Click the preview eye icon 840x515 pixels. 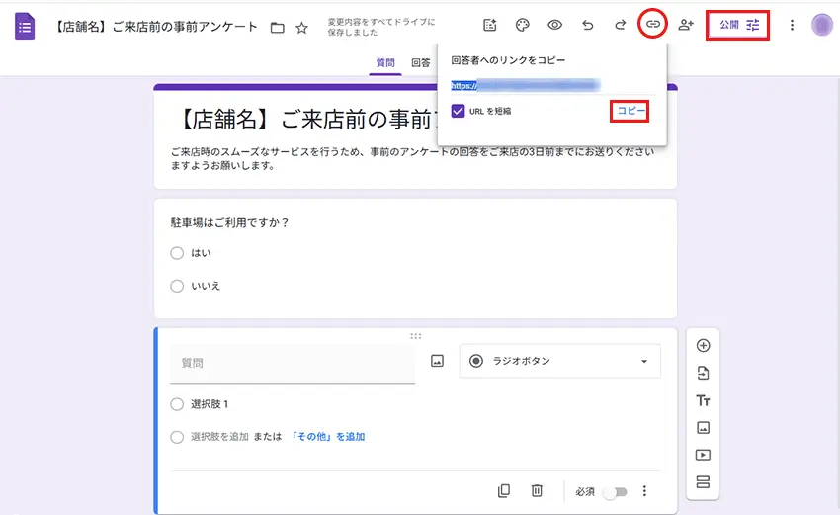click(x=554, y=25)
